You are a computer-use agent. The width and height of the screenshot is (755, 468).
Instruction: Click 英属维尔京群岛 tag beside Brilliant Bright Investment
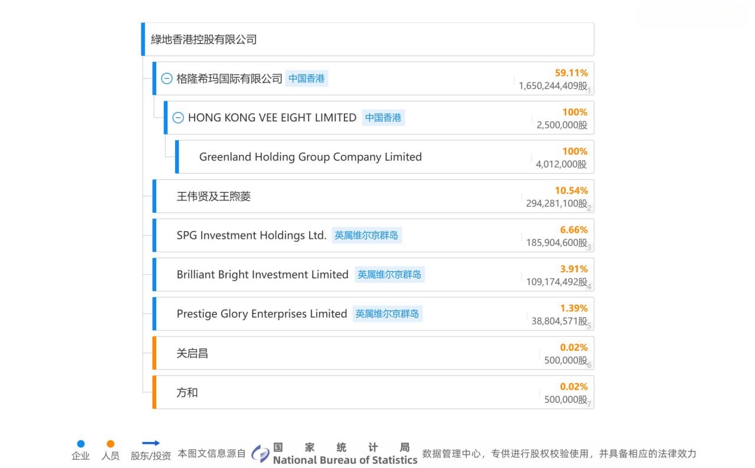pyautogui.click(x=389, y=275)
